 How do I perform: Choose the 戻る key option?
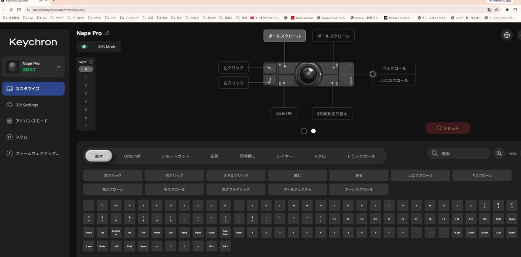(x=359, y=176)
